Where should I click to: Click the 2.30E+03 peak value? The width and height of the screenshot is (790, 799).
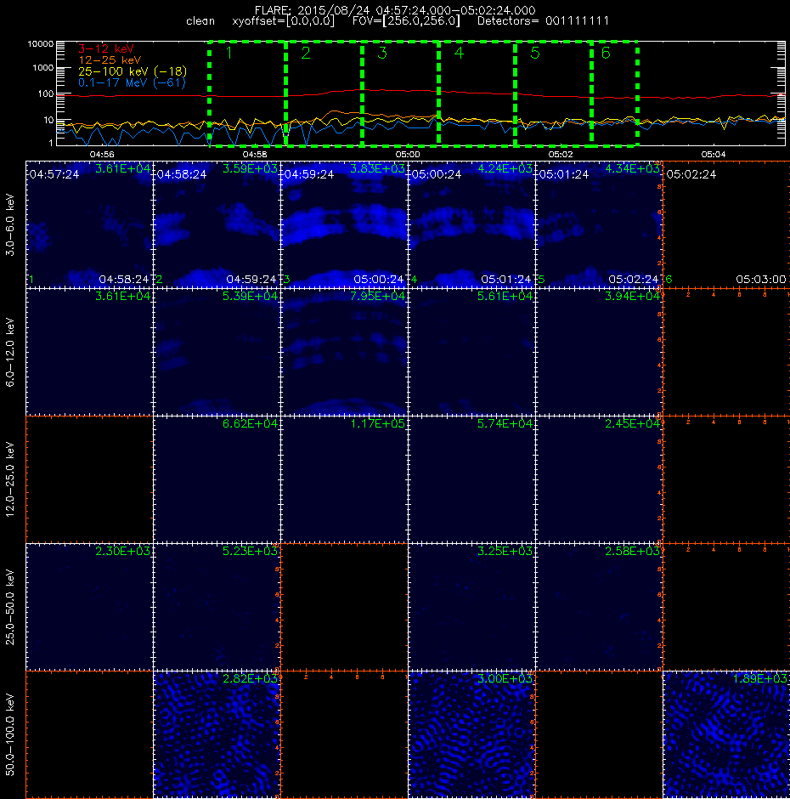coord(123,551)
